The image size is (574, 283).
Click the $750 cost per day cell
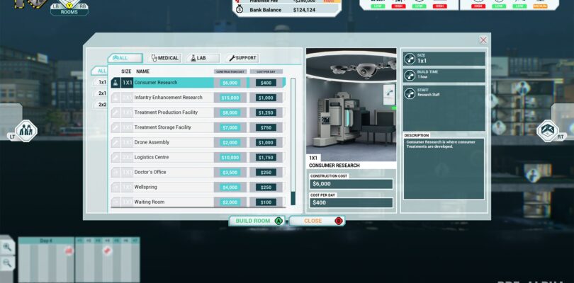(266, 128)
